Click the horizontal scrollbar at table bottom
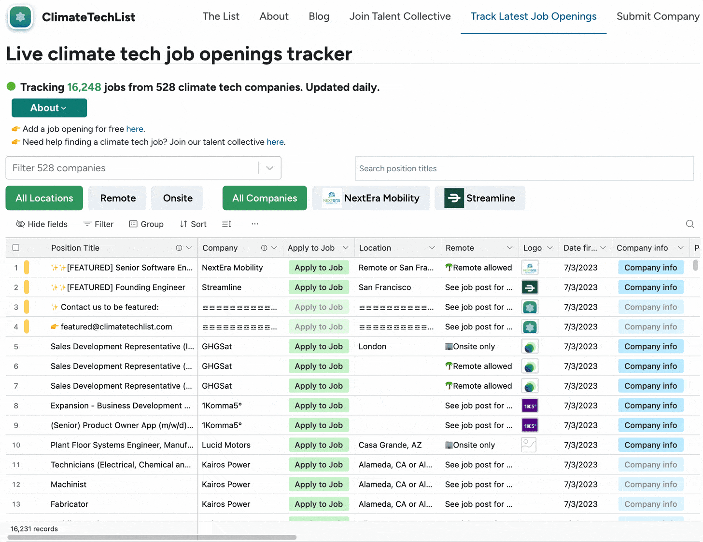Image resolution: width=703 pixels, height=542 pixels. (x=152, y=537)
